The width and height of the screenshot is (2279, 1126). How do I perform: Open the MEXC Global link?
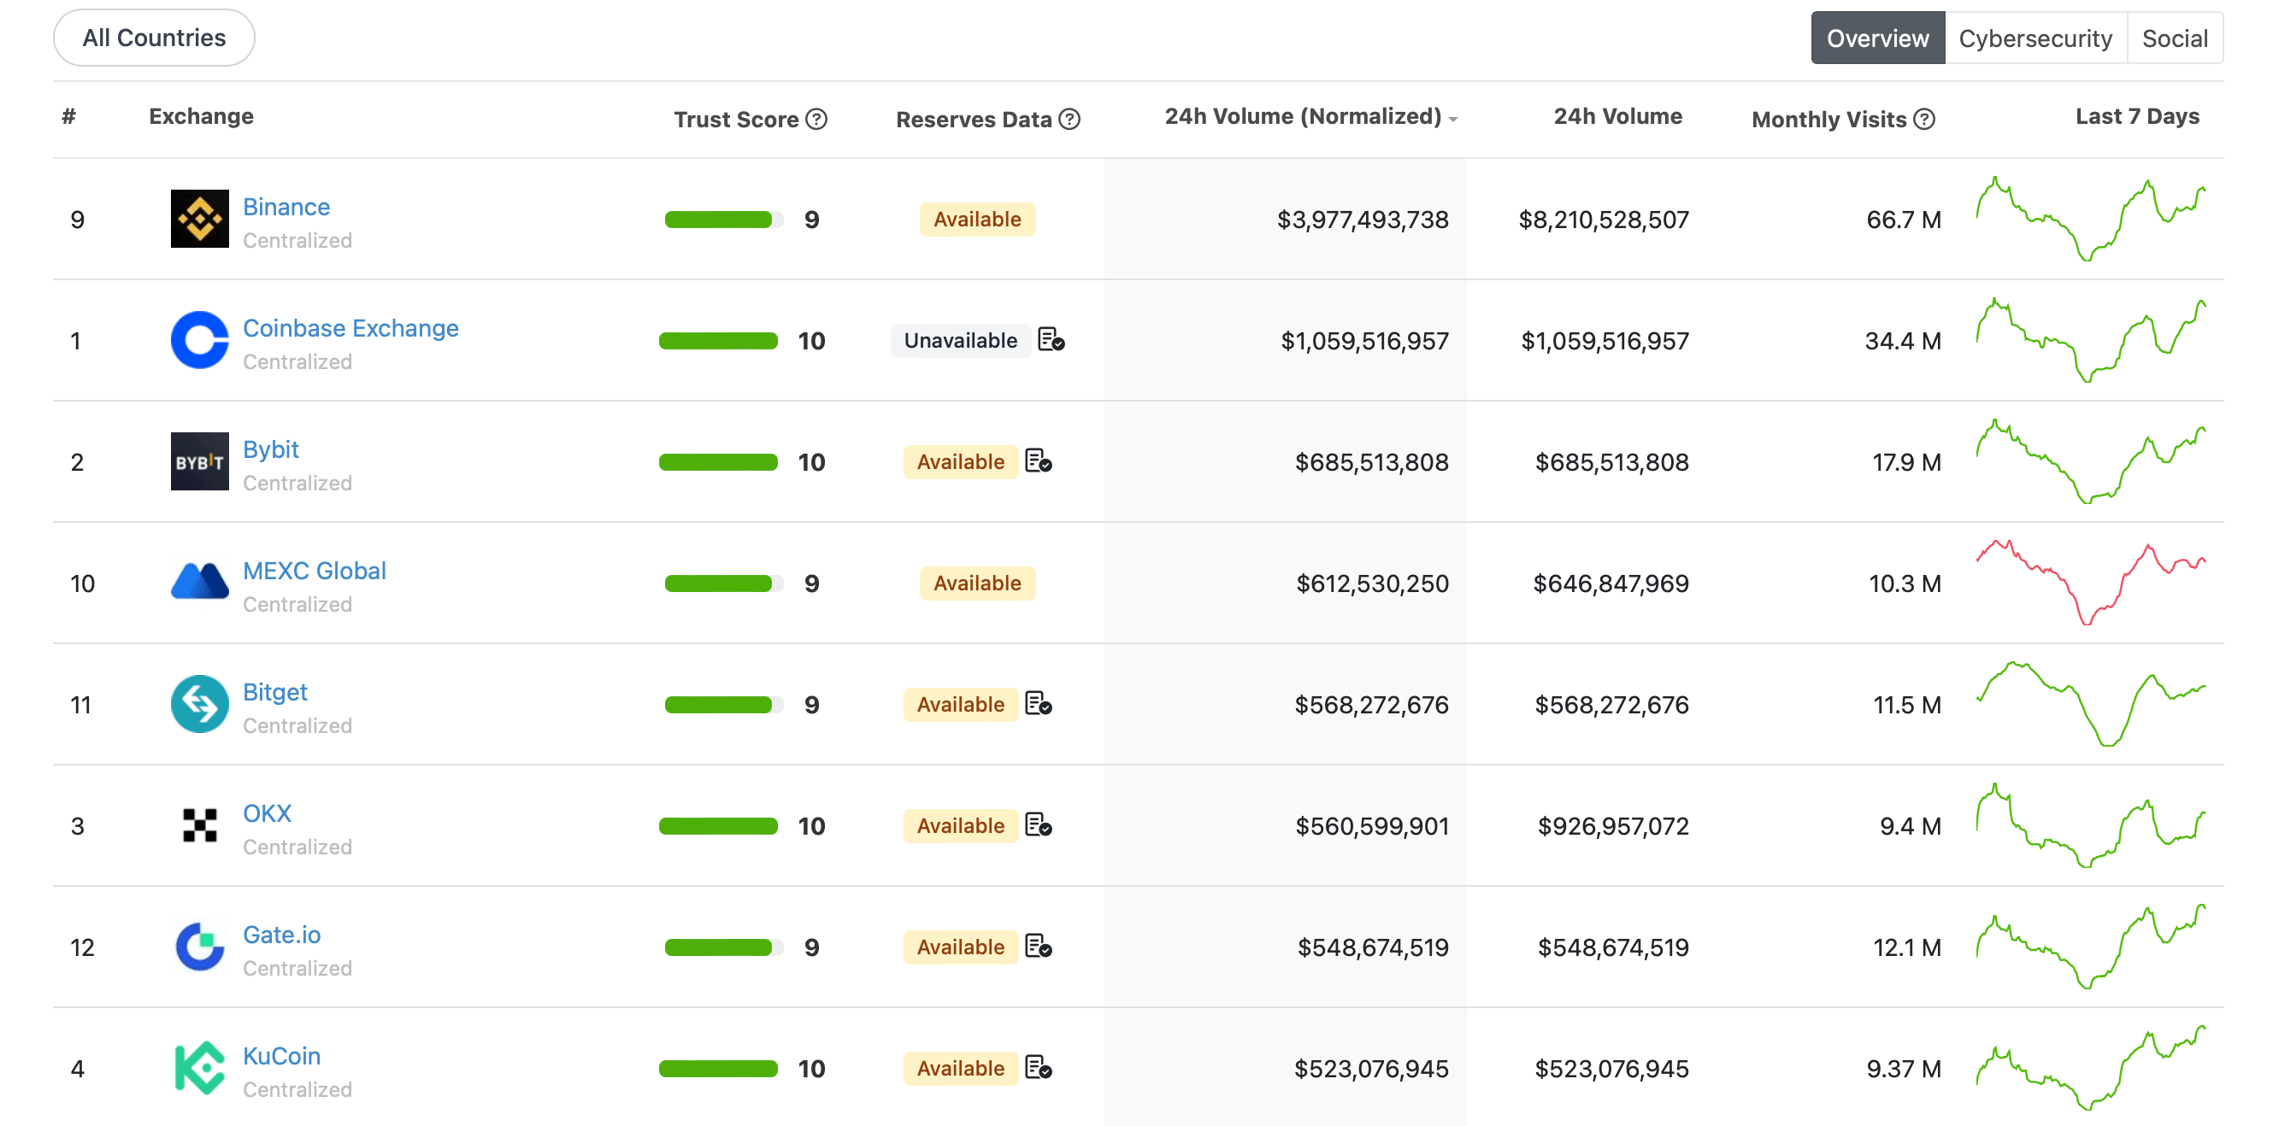(x=314, y=570)
